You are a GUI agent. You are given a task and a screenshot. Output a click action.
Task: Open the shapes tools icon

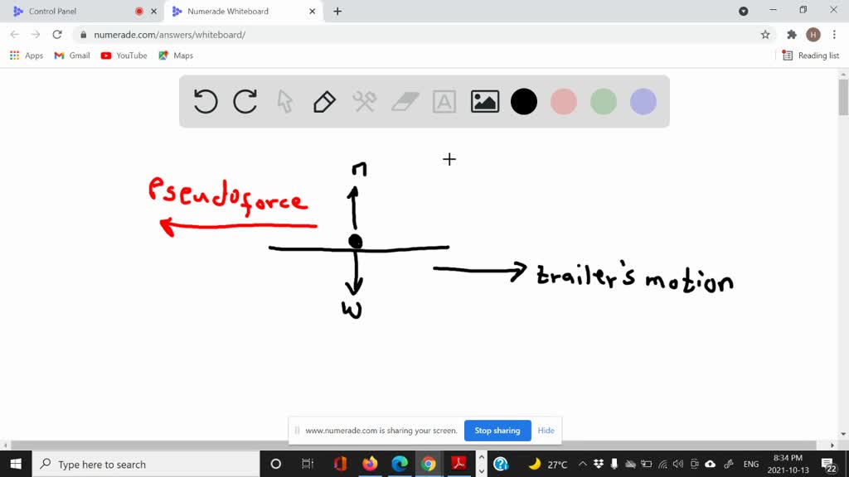[x=365, y=102]
